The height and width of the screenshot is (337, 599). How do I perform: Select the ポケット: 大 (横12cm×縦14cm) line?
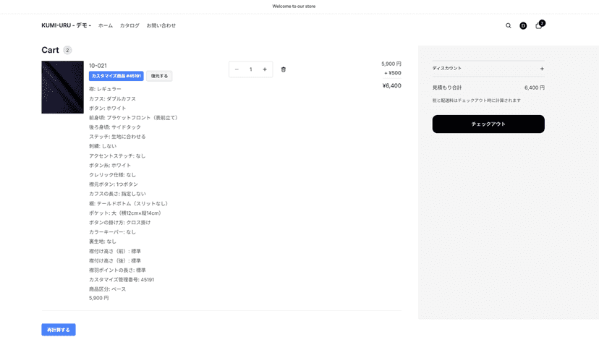[x=126, y=213]
